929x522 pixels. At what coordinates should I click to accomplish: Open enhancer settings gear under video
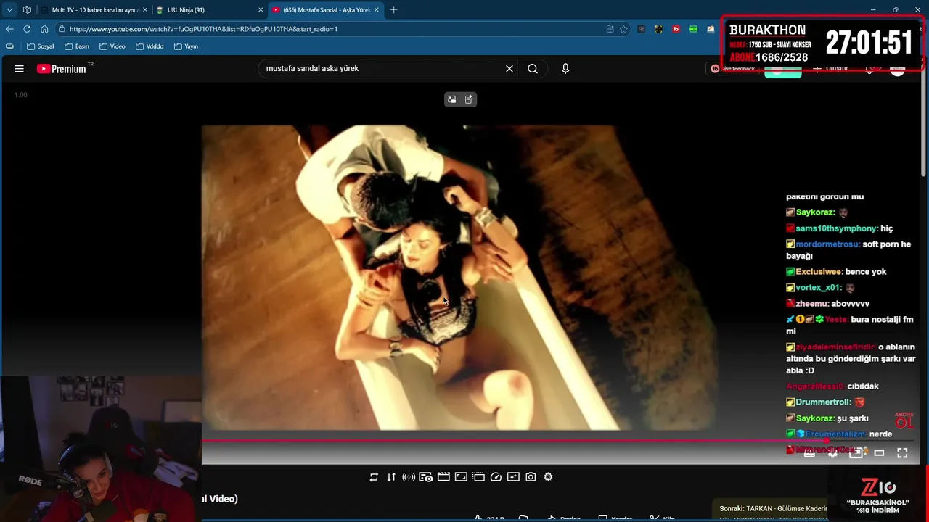coord(548,477)
